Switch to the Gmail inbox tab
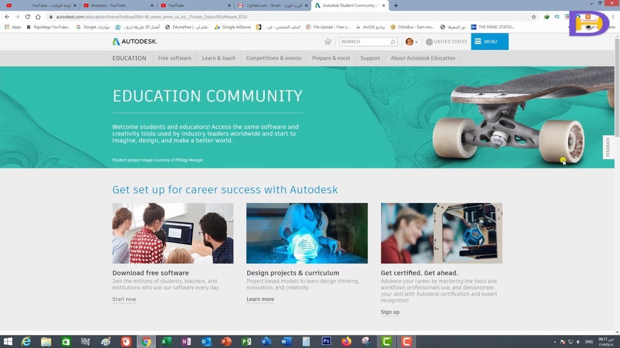This screenshot has width=620, height=348. pyautogui.click(x=271, y=5)
